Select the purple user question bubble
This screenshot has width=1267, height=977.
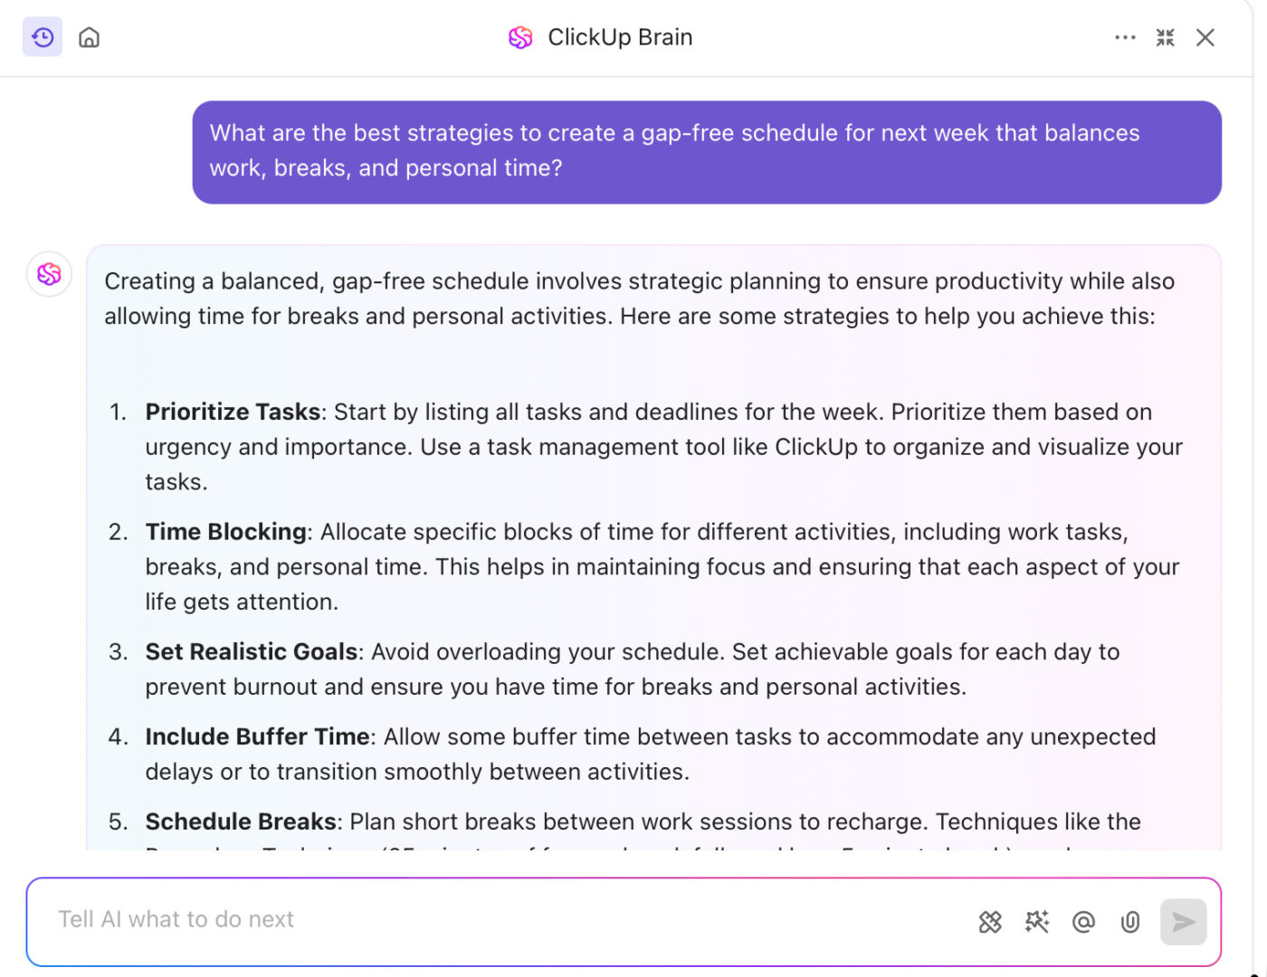(x=707, y=152)
